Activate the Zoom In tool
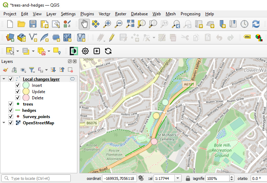 [x=107, y=24]
